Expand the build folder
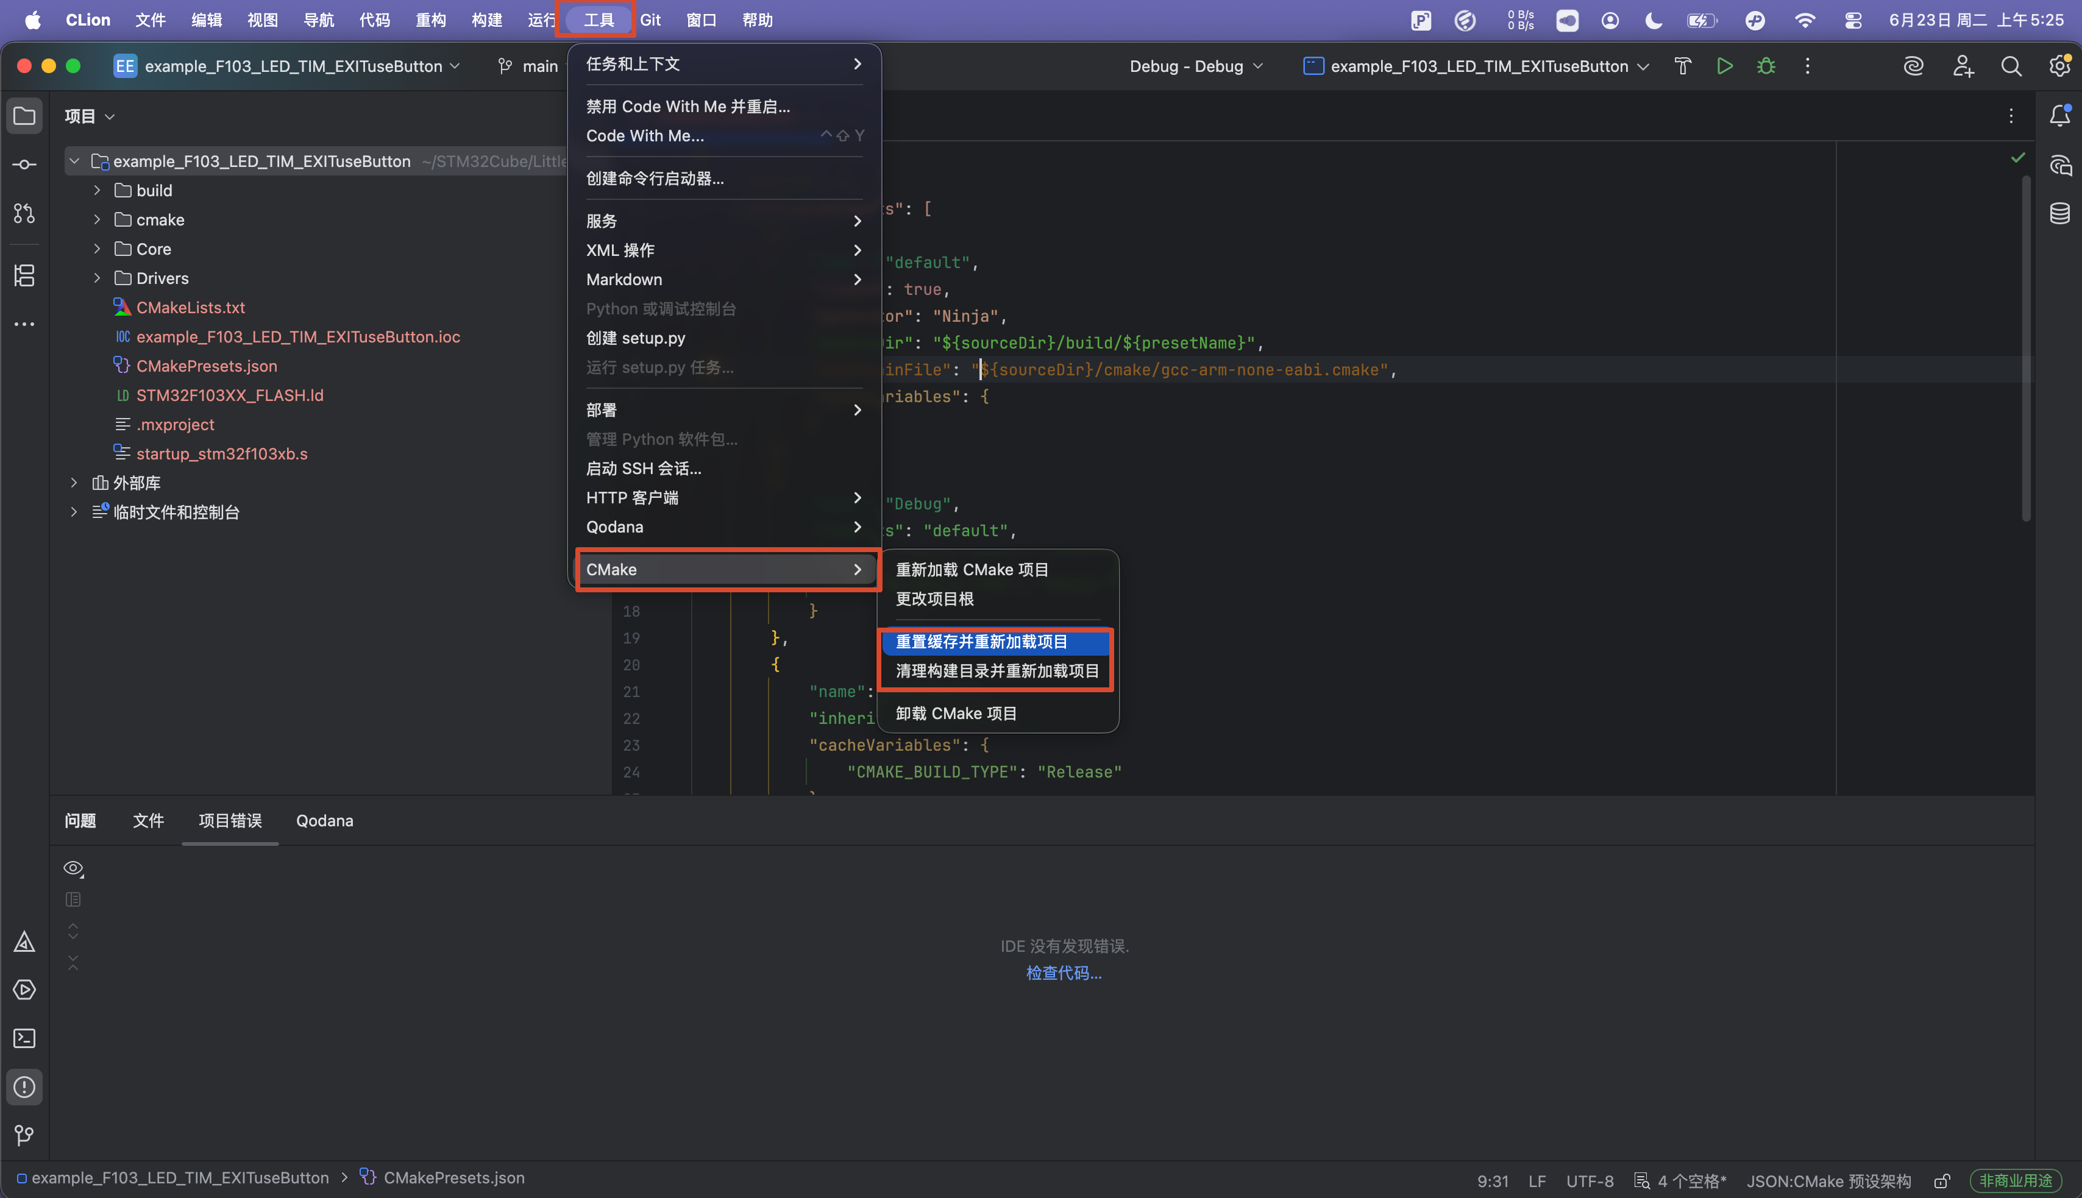The height and width of the screenshot is (1198, 2082). [x=97, y=190]
